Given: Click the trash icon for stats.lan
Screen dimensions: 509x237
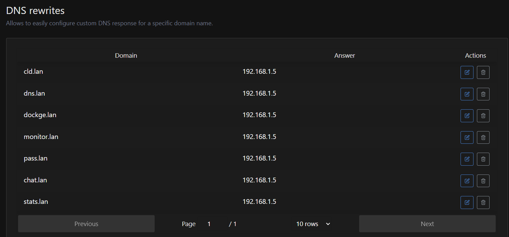Looking at the screenshot, I should pos(483,202).
